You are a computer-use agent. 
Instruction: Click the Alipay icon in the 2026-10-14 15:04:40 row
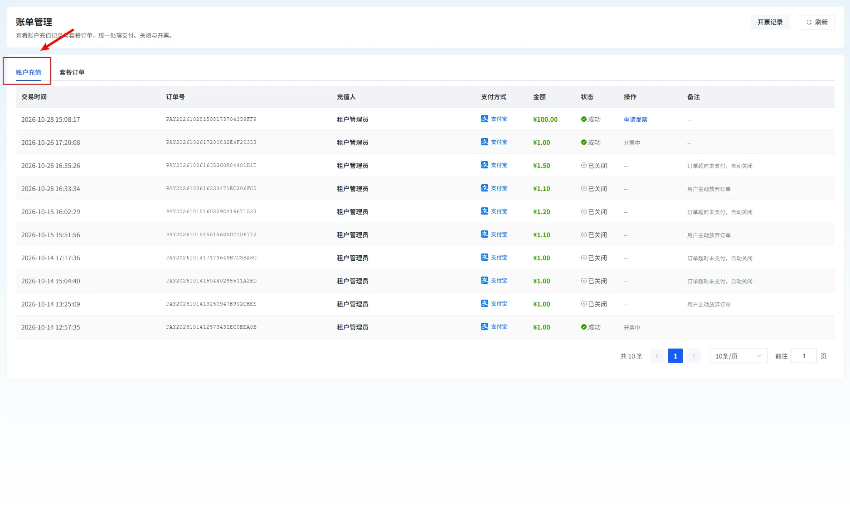(x=485, y=280)
